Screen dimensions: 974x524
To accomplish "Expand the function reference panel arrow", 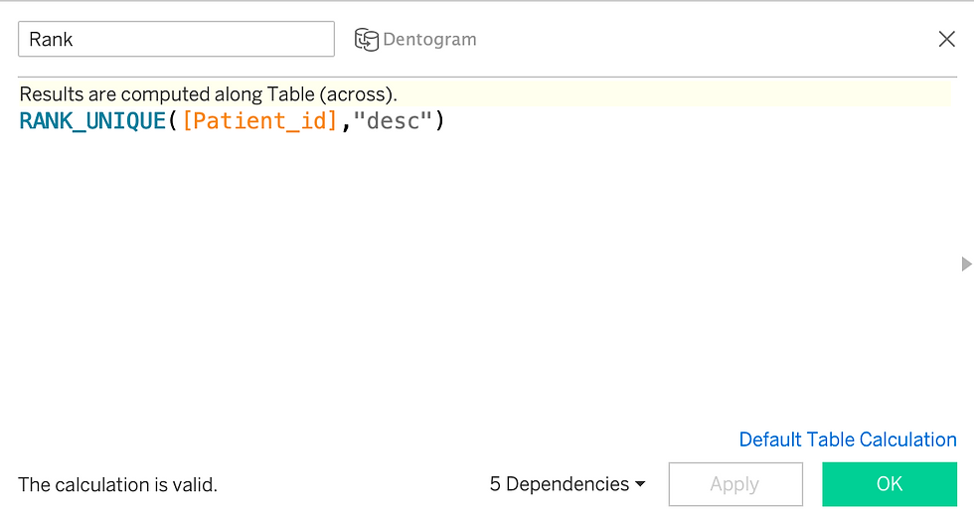I will coord(966,263).
